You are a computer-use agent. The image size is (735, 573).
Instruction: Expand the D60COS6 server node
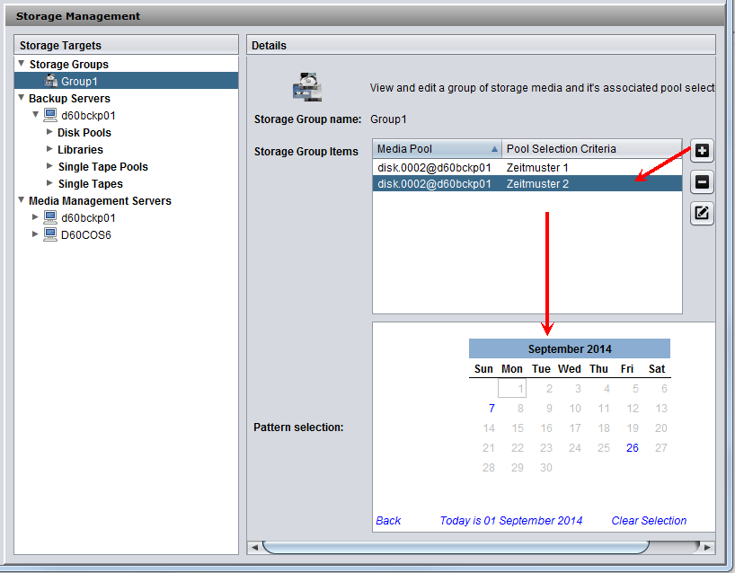[35, 234]
